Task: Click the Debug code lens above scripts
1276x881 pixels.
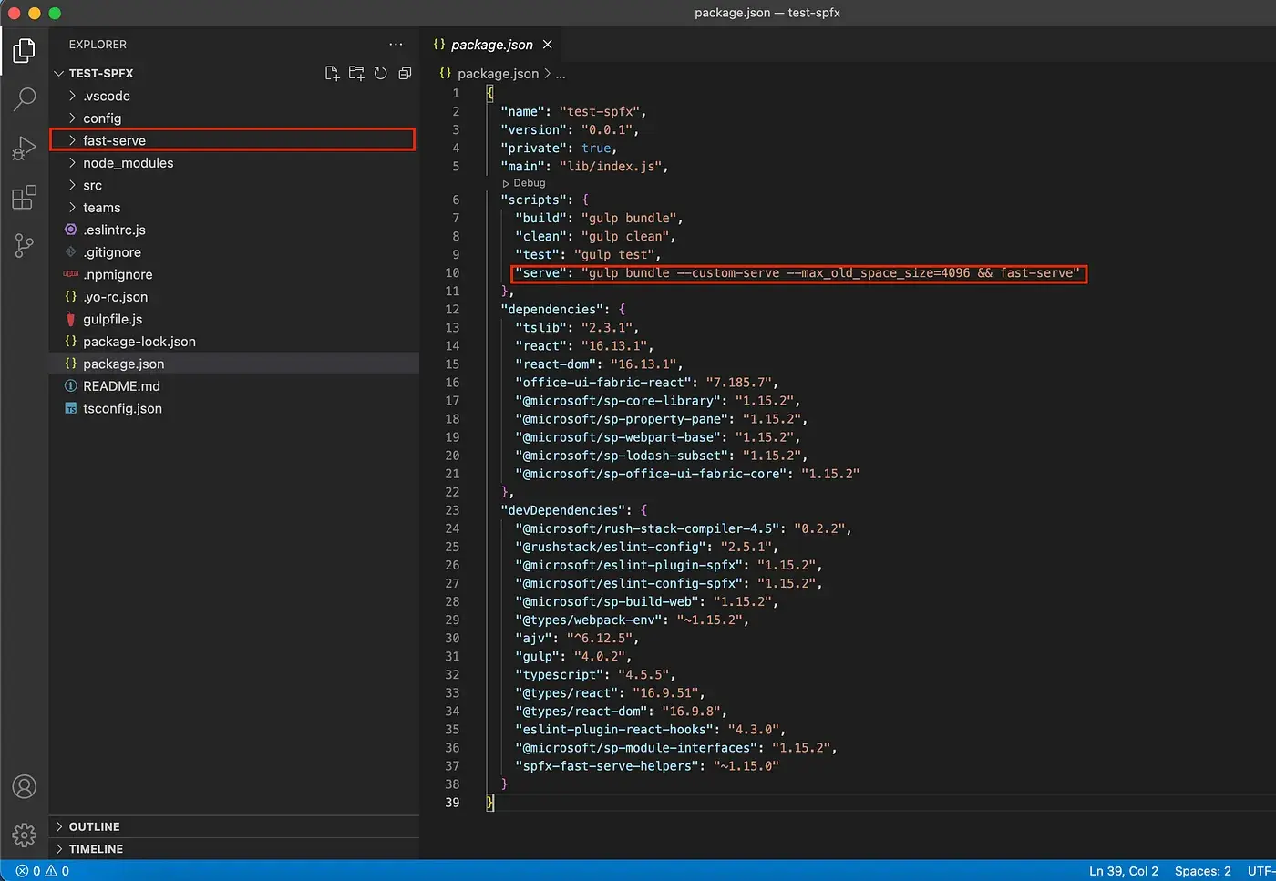Action: tap(524, 183)
